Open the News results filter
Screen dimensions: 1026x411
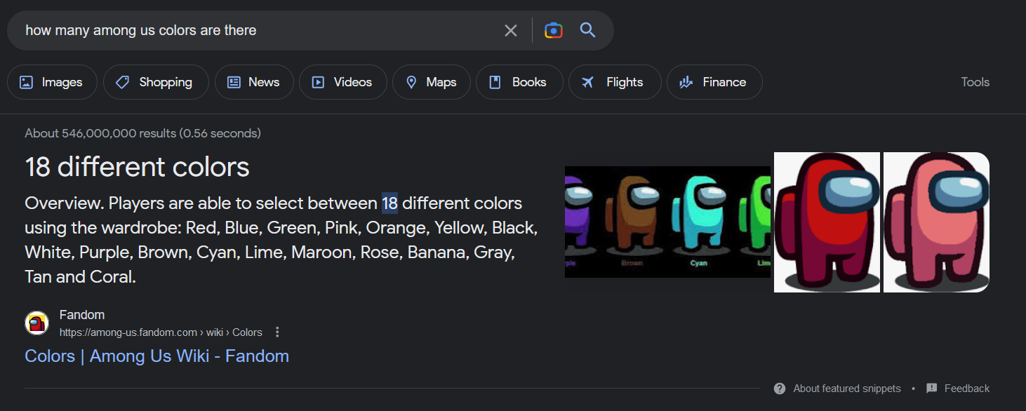pos(254,82)
